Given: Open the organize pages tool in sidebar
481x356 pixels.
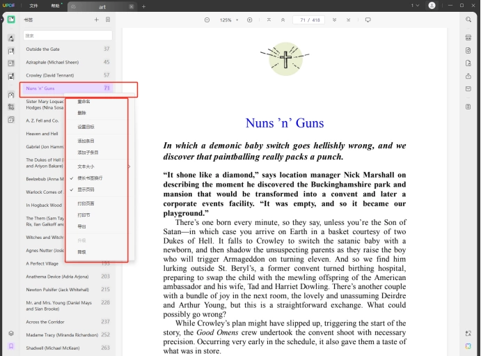Looking at the screenshot, I should pyautogui.click(x=11, y=95).
